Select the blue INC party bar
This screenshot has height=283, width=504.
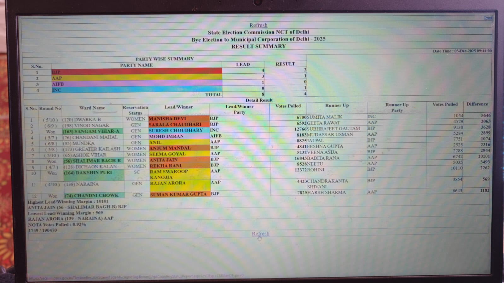click(x=136, y=90)
